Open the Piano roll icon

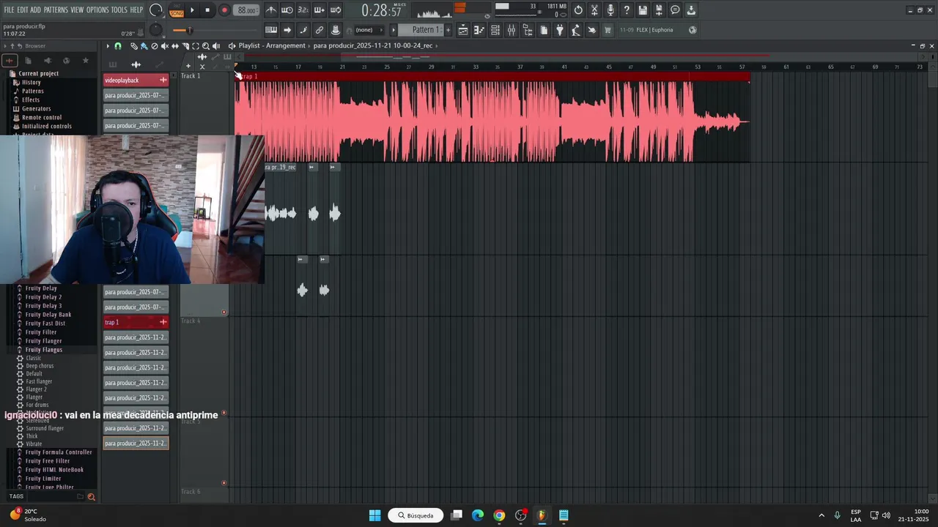(479, 30)
